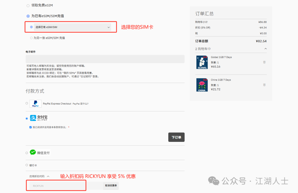298x193 pixels.
Task: Click the 订单总额 ¥82.54 amount
Action: pos(261,41)
